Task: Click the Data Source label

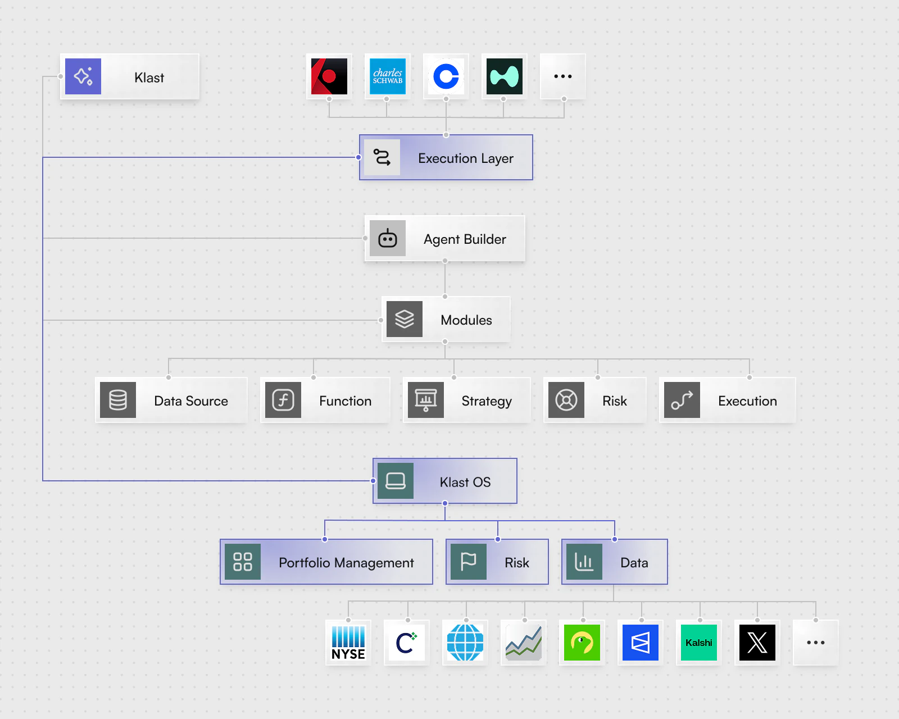Action: [191, 401]
